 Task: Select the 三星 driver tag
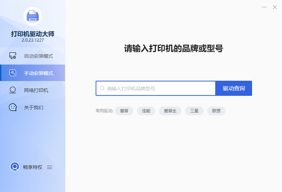pos(194,111)
